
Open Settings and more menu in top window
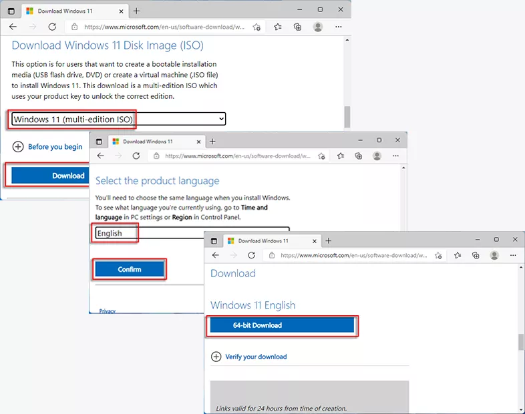pos(339,27)
